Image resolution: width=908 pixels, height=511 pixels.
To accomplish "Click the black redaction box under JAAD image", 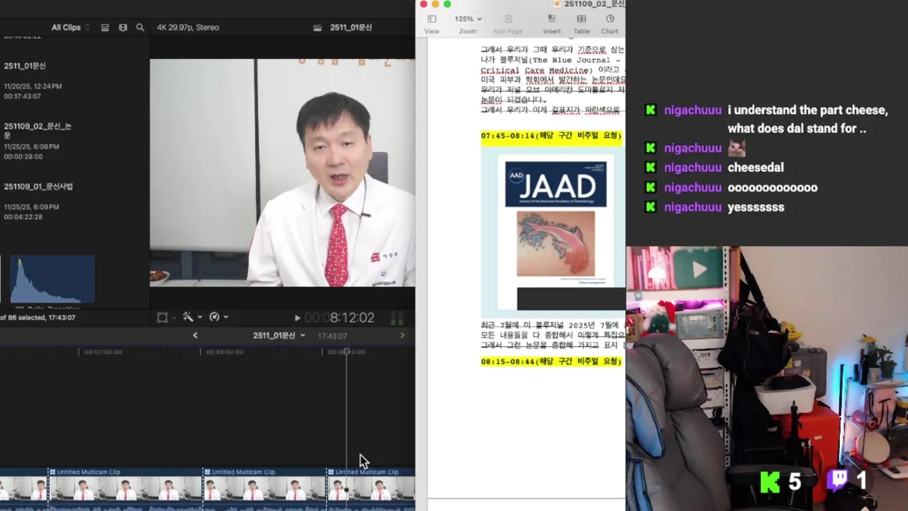I will (x=571, y=299).
